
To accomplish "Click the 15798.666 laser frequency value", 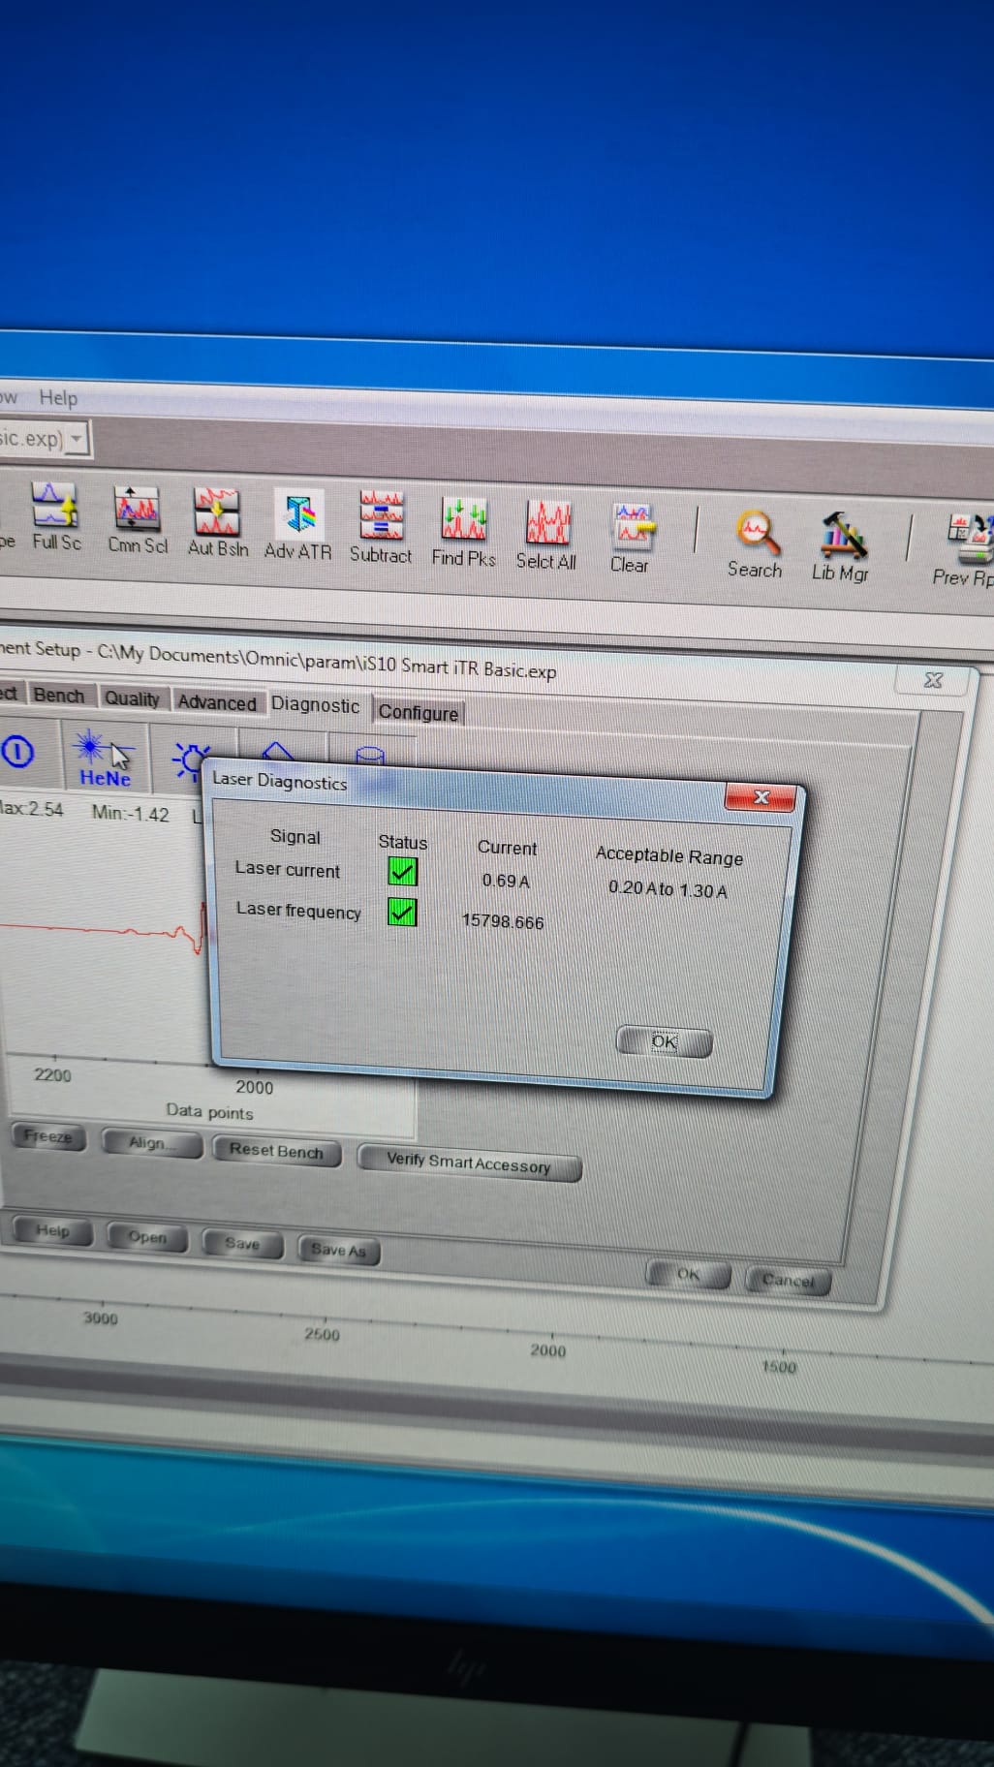I will [503, 921].
